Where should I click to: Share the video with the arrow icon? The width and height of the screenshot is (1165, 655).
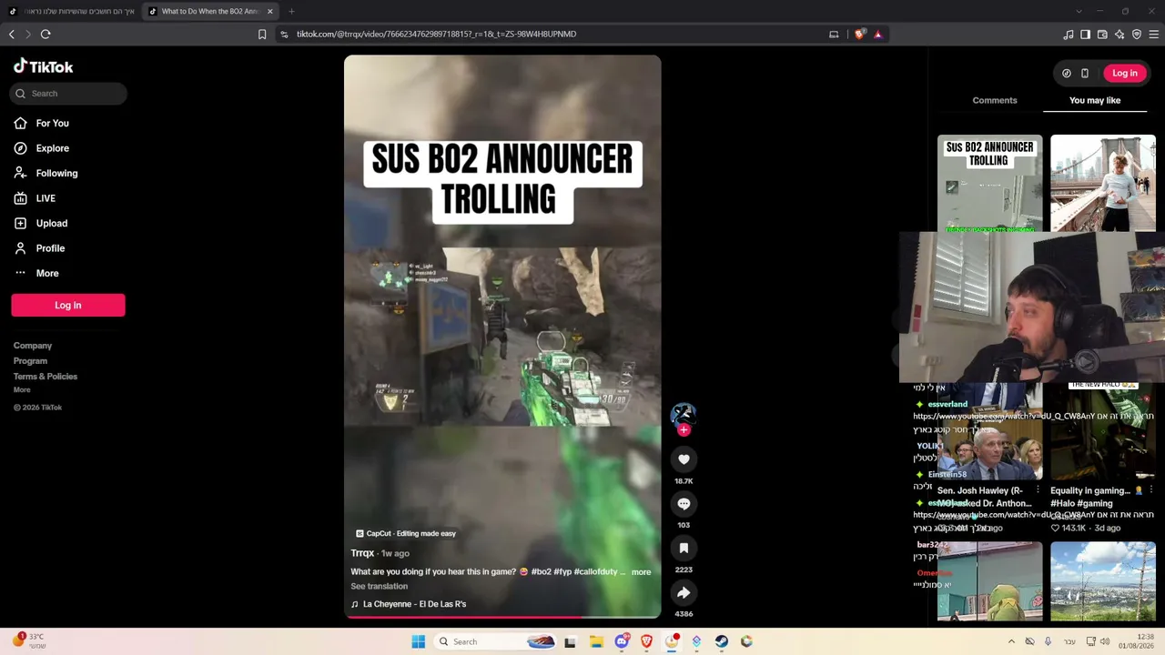(x=684, y=592)
